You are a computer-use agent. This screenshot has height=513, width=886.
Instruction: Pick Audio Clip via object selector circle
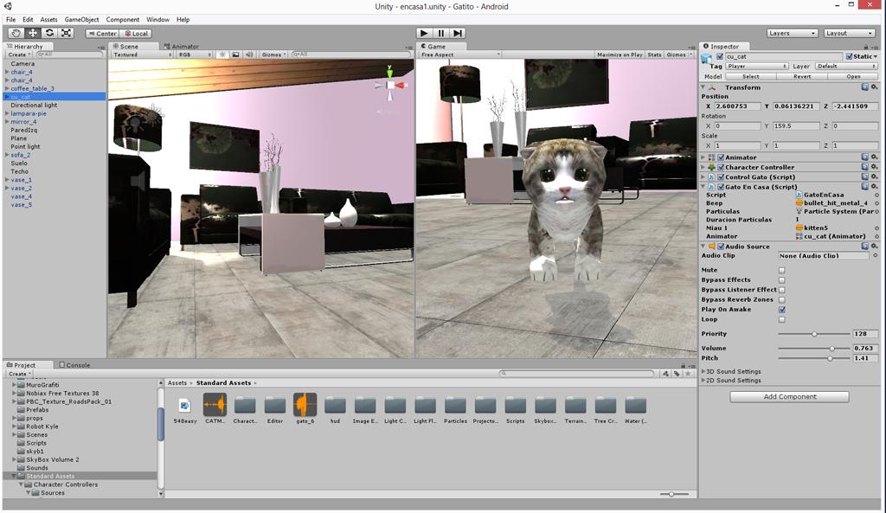coord(876,256)
